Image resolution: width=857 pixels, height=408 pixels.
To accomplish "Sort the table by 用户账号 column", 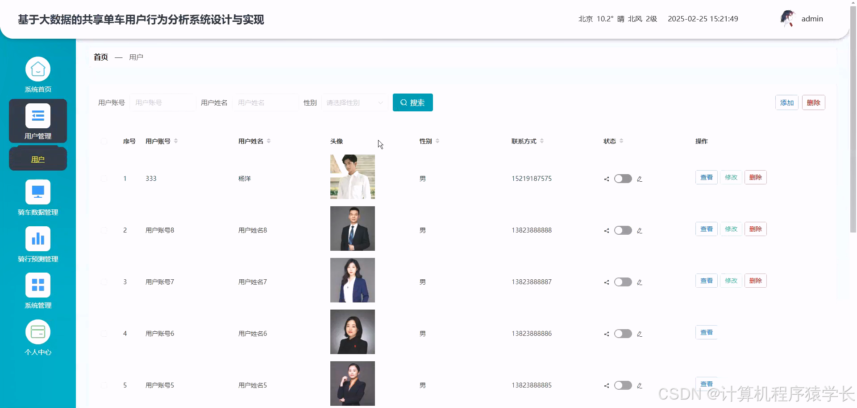I will click(x=176, y=141).
